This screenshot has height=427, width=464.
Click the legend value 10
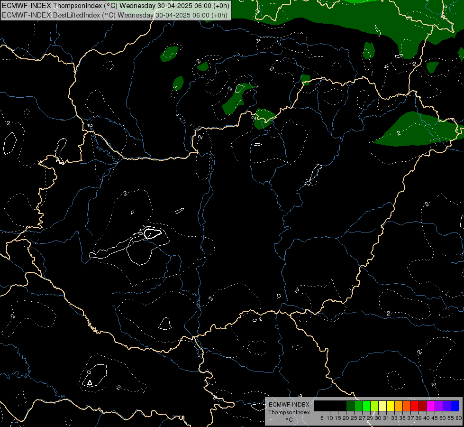click(x=330, y=418)
